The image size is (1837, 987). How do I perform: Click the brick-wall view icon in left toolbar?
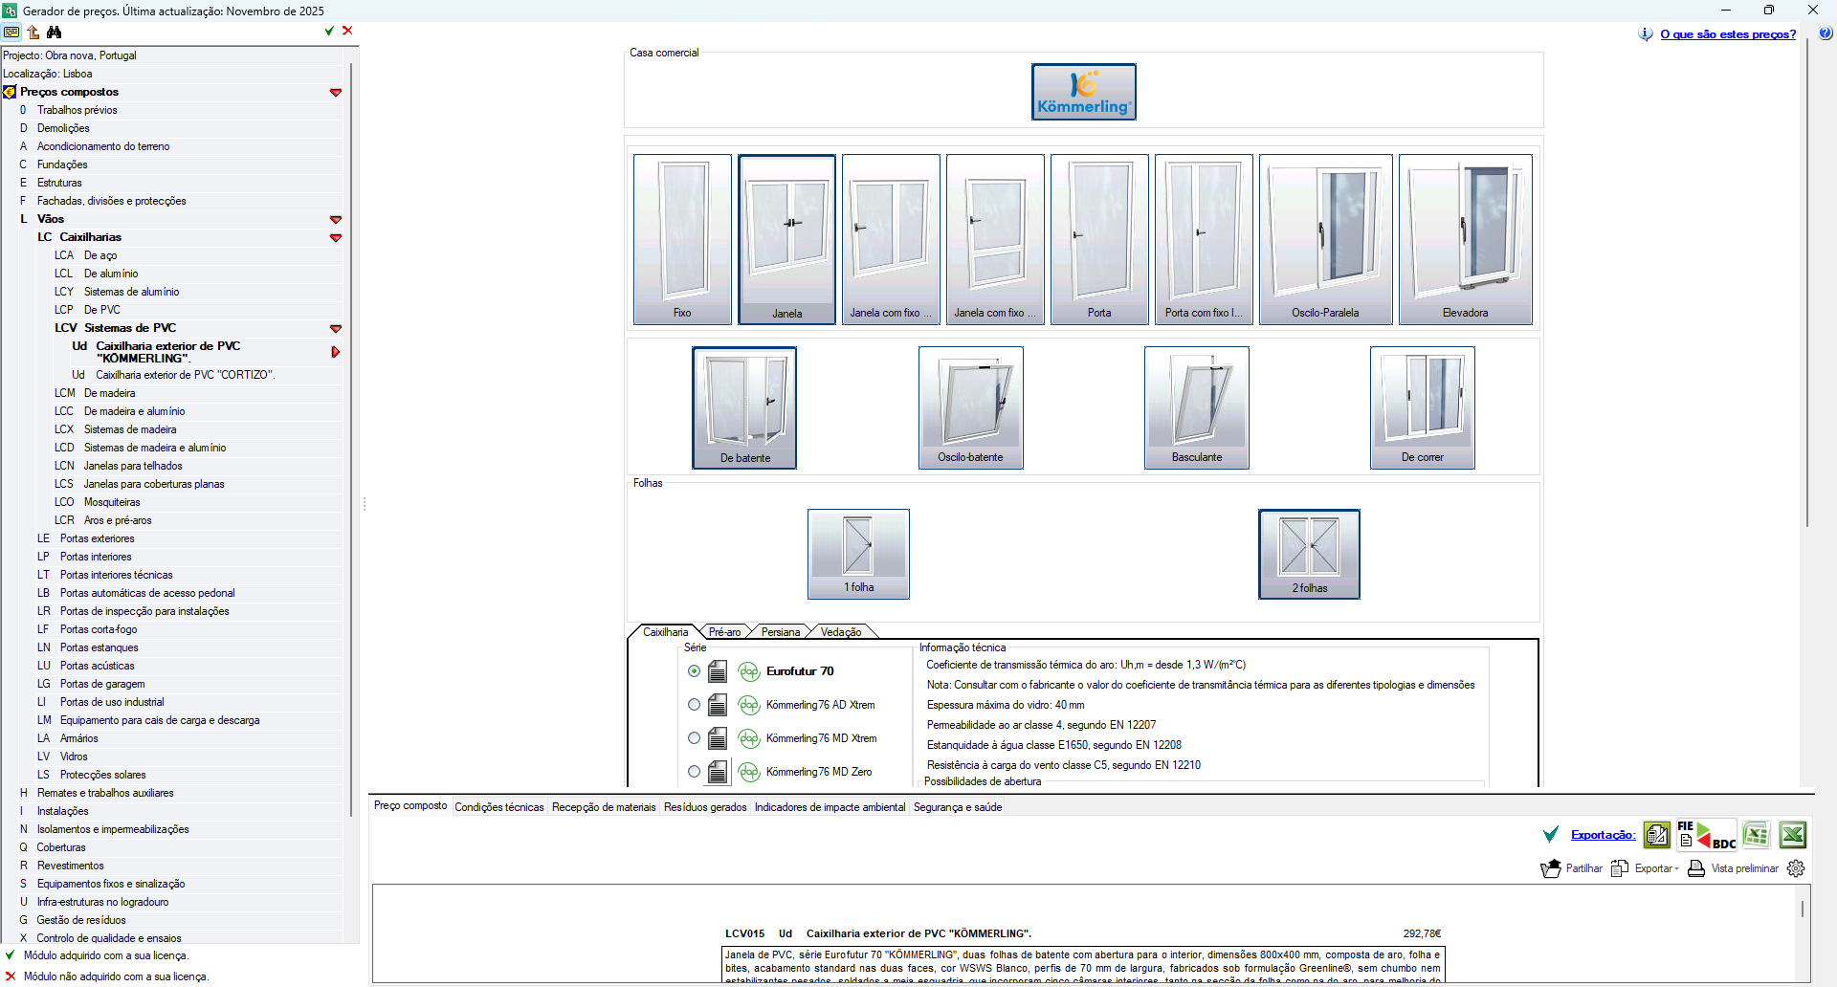click(x=11, y=32)
